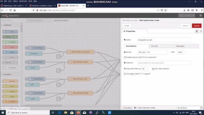Bookmark this page with star icon

165,10
